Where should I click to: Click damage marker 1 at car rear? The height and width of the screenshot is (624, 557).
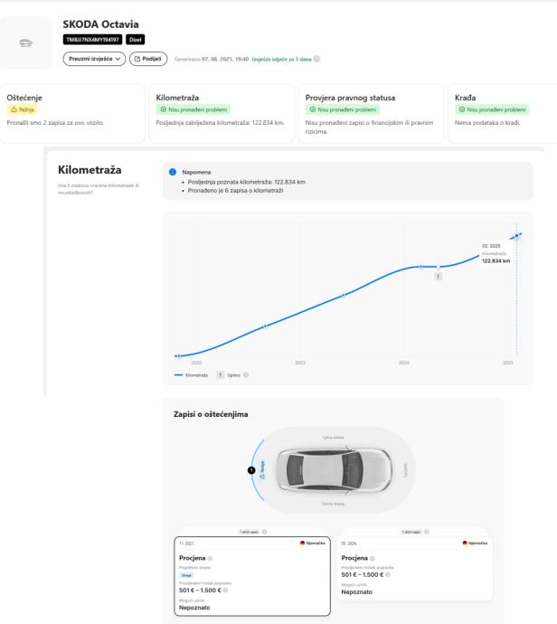pos(250,470)
